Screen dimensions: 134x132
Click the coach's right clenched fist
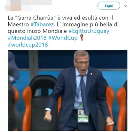pos(48,116)
